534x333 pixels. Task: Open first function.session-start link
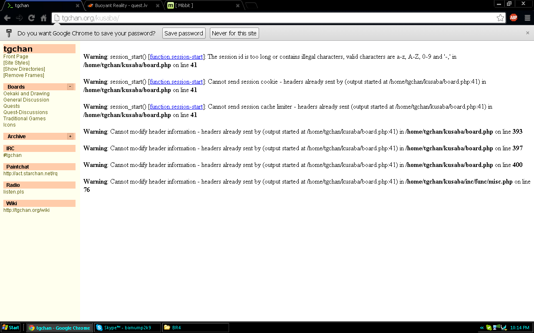176,57
